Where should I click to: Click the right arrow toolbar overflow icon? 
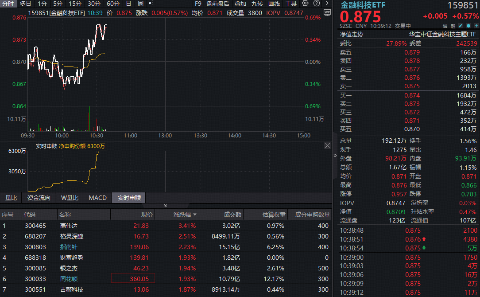tap(327, 4)
